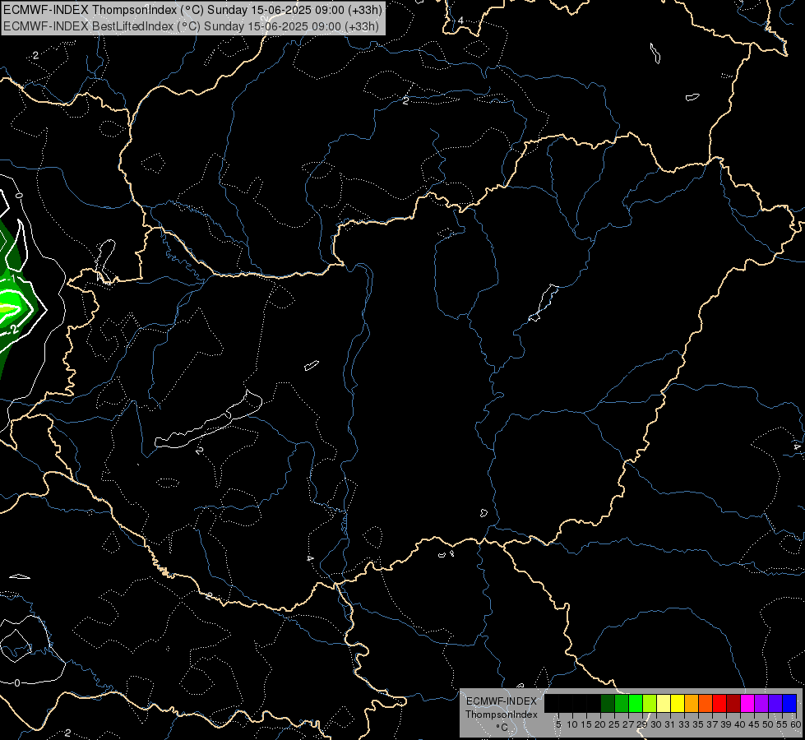Viewport: 805px width, 740px height.
Task: Click the ThompsonIndex title line at top
Action: click(x=192, y=10)
